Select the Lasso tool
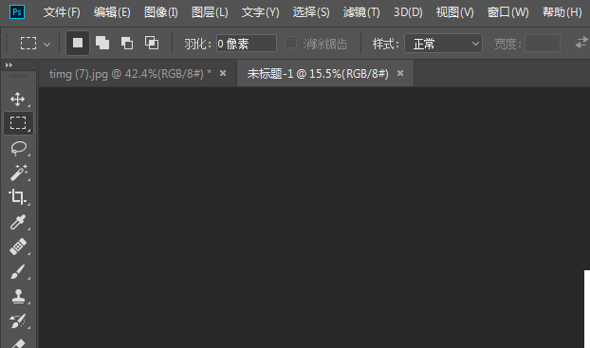The height and width of the screenshot is (348, 590). [x=18, y=148]
